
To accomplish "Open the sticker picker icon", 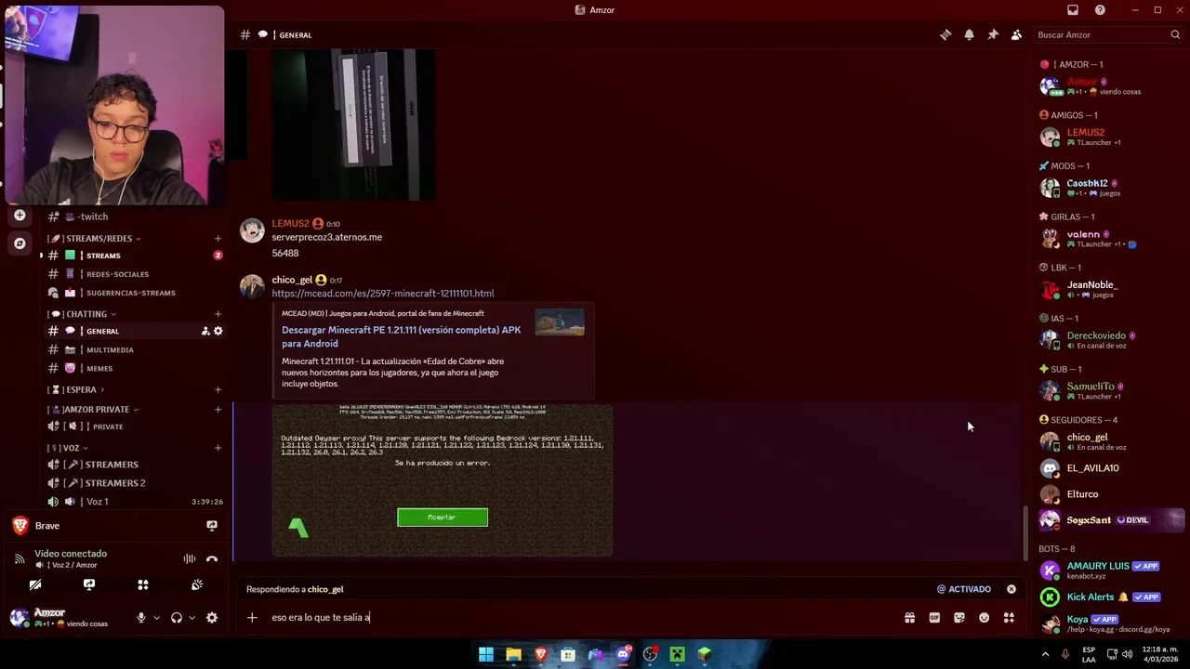I will point(959,617).
